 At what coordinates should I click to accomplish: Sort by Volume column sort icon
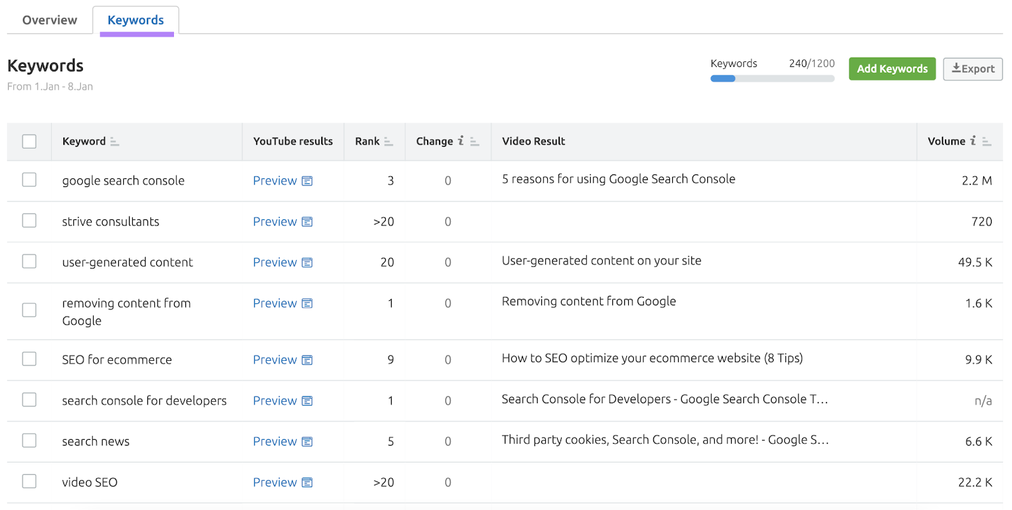point(987,142)
